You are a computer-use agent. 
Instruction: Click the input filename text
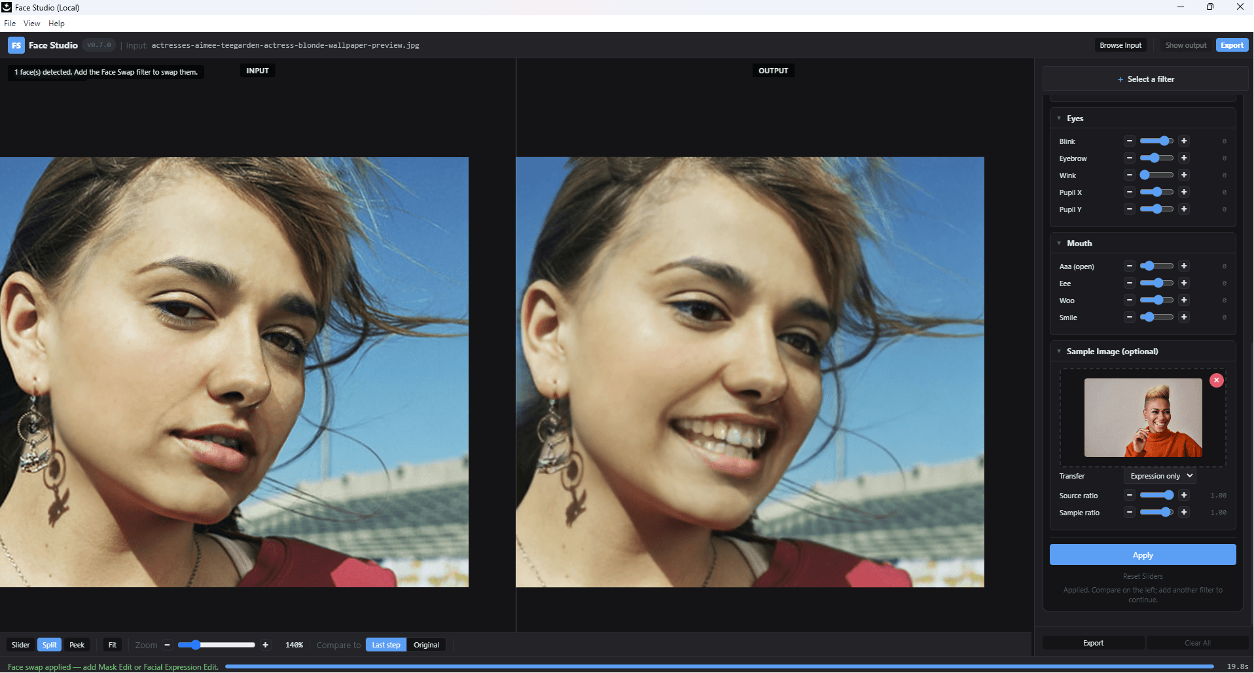pyautogui.click(x=285, y=45)
